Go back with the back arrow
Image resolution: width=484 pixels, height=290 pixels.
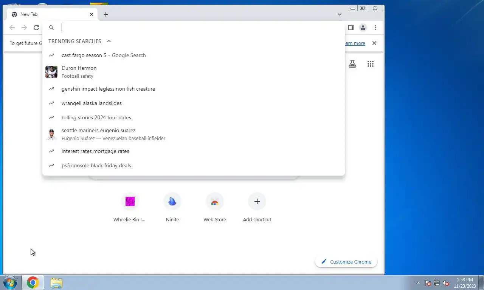[12, 28]
